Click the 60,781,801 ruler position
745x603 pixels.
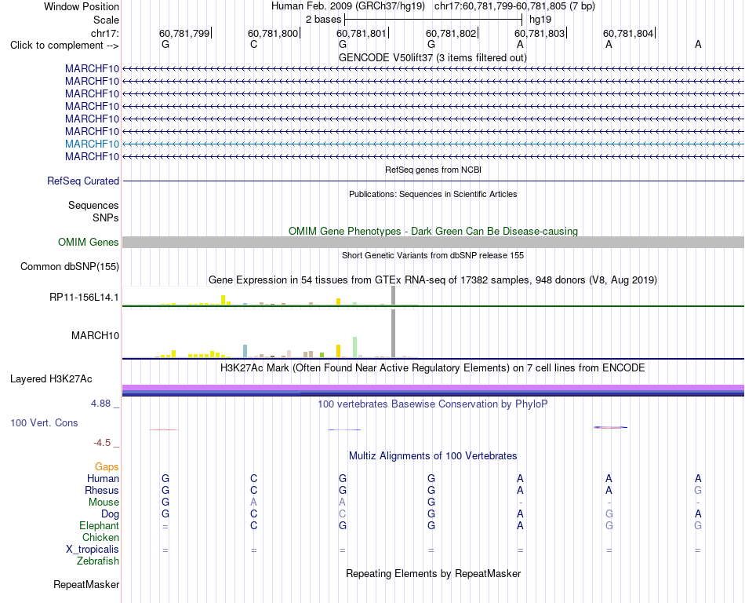pyautogui.click(x=362, y=33)
